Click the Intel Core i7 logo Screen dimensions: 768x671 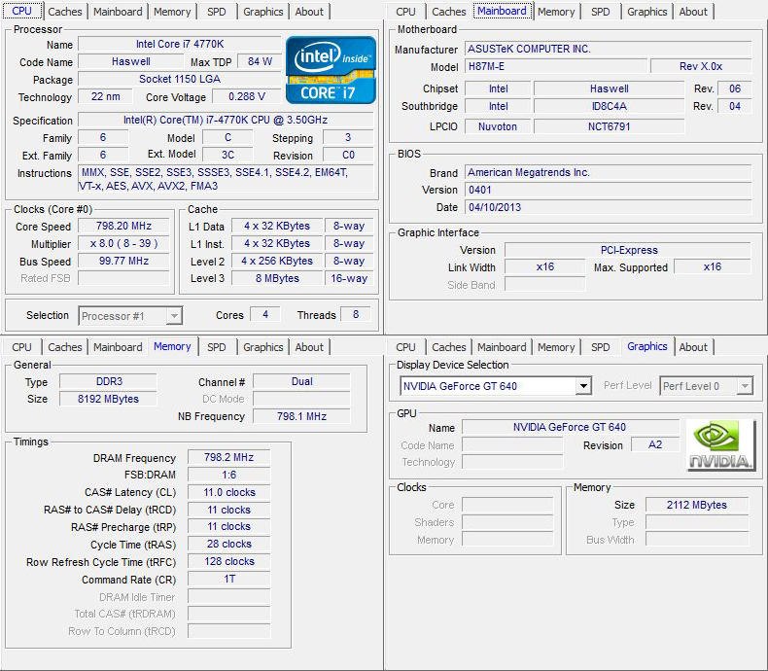tap(331, 69)
